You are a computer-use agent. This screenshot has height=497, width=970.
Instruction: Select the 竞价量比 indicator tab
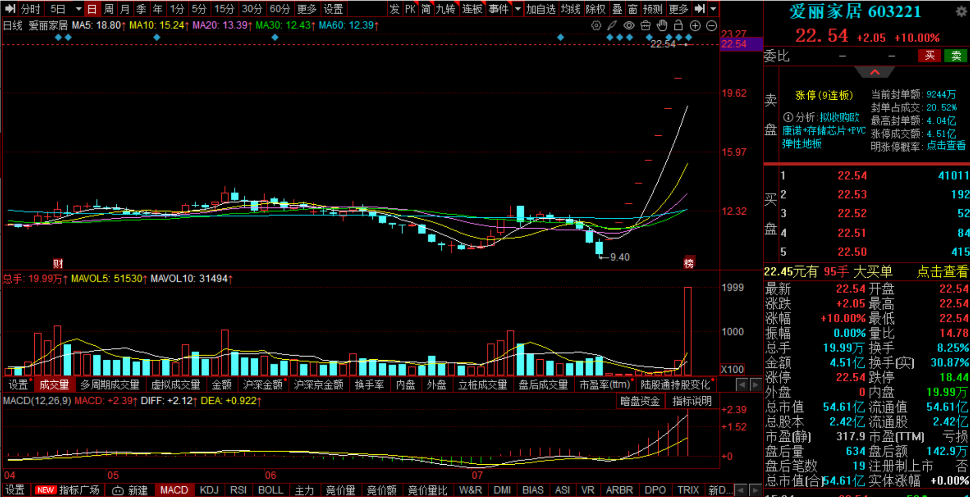tap(427, 490)
